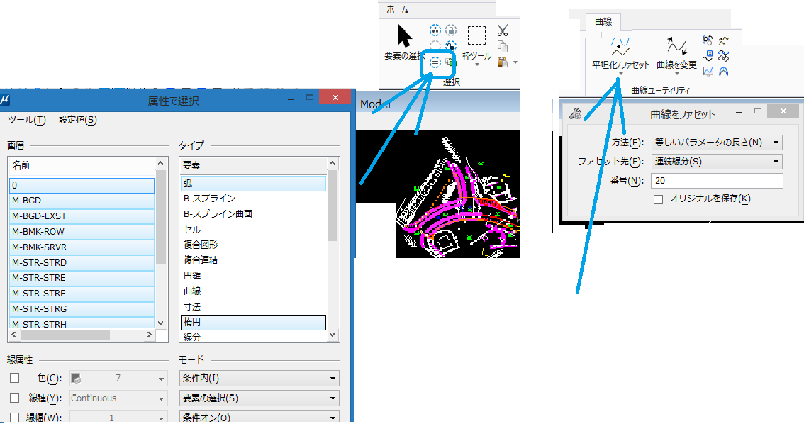This screenshot has height=424, width=804.
Task: Open the ファセット先(F) dropdown
Action: pyautogui.click(x=716, y=162)
